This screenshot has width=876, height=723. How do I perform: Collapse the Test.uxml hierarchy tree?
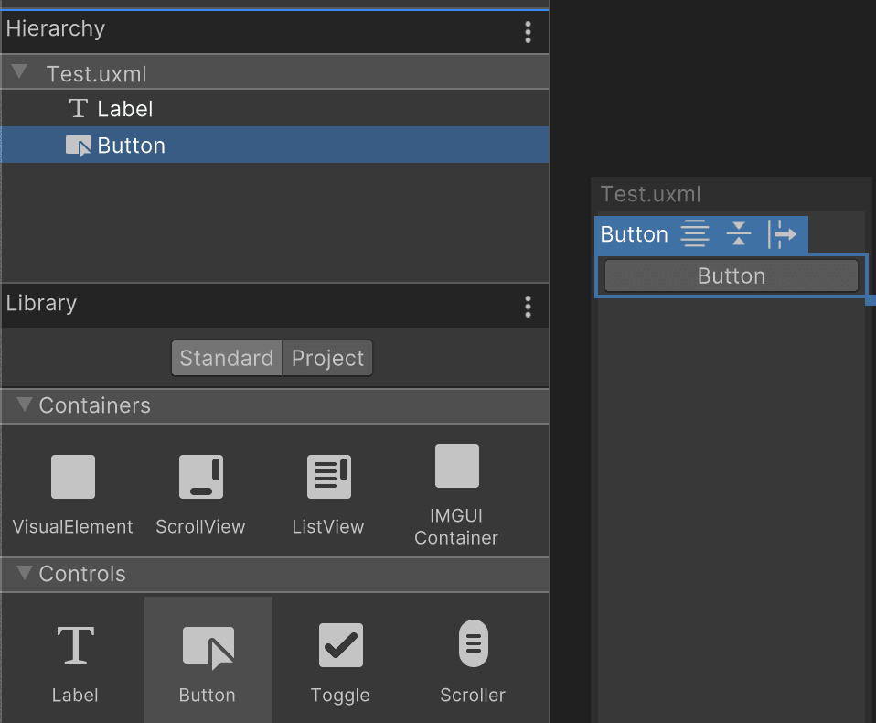(x=19, y=72)
